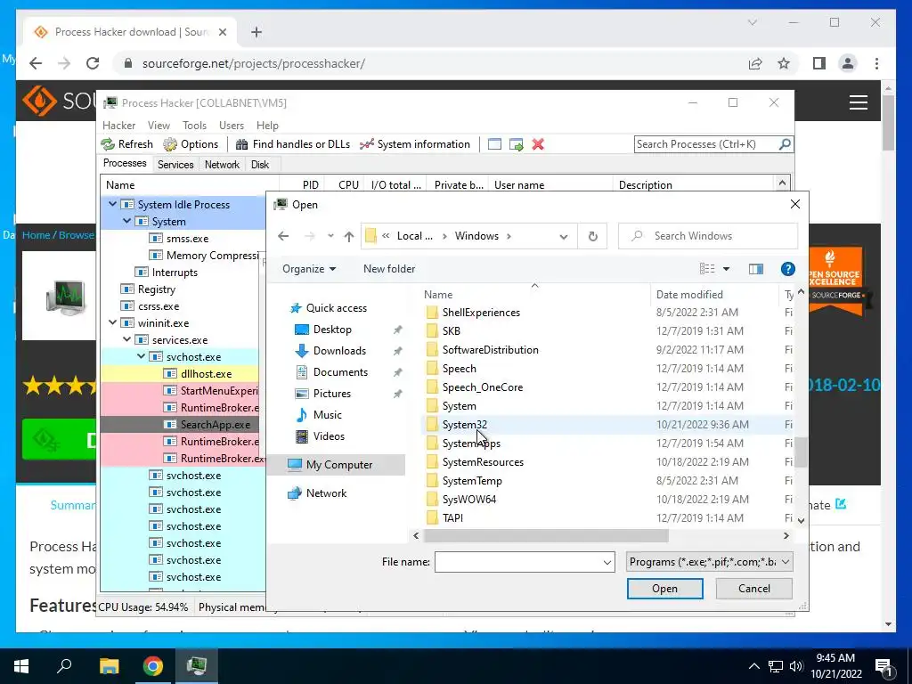Toggle the preview pane icon
Screen dimensions: 912x684
click(755, 269)
